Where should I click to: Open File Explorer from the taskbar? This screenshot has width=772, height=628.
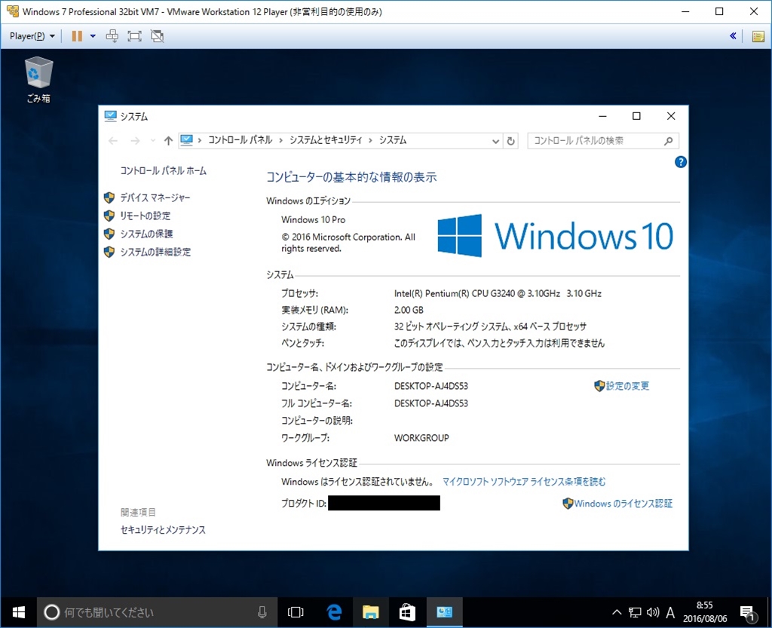pyautogui.click(x=370, y=612)
